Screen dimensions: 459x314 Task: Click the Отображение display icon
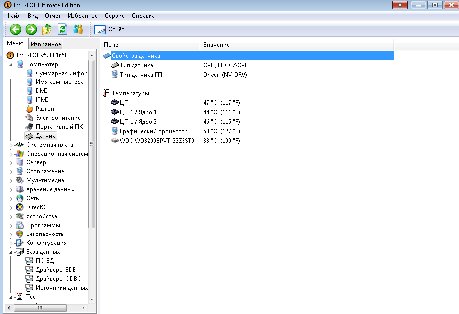click(20, 171)
